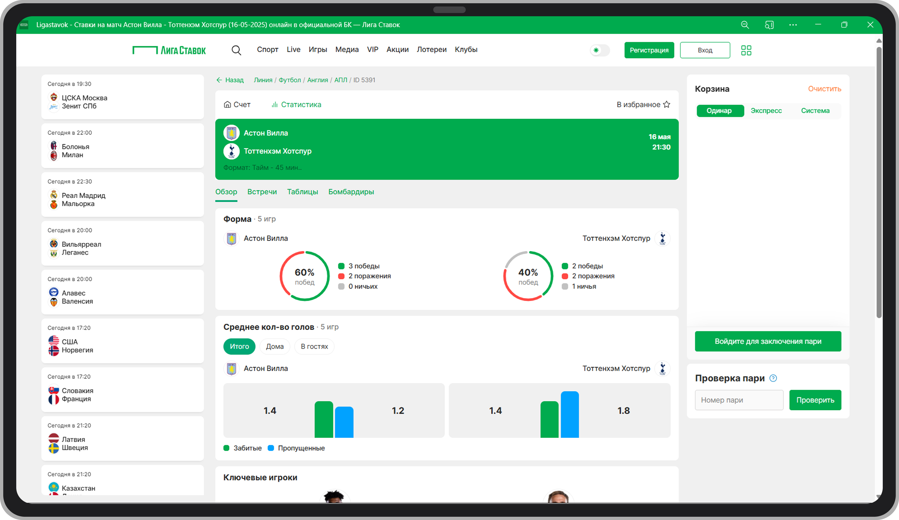Open the Live menu item
This screenshot has height=520, width=899.
point(293,50)
